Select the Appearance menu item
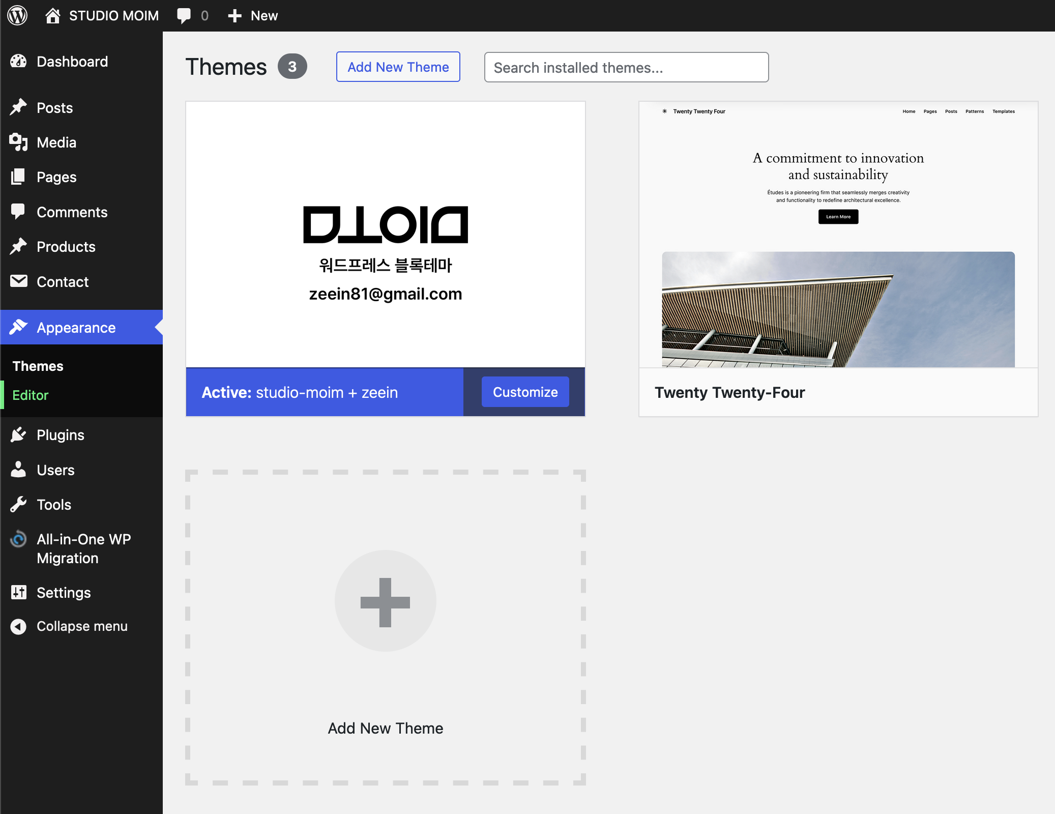1055x814 pixels. tap(81, 327)
